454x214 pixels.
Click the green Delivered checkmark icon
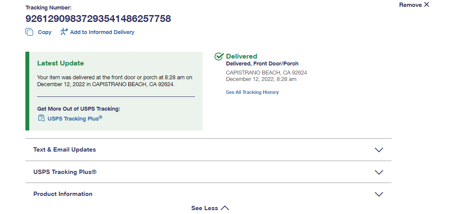(219, 56)
